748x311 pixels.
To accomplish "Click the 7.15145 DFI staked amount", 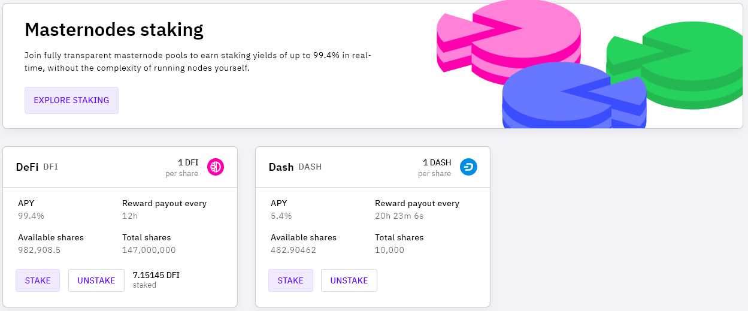I will tap(156, 275).
